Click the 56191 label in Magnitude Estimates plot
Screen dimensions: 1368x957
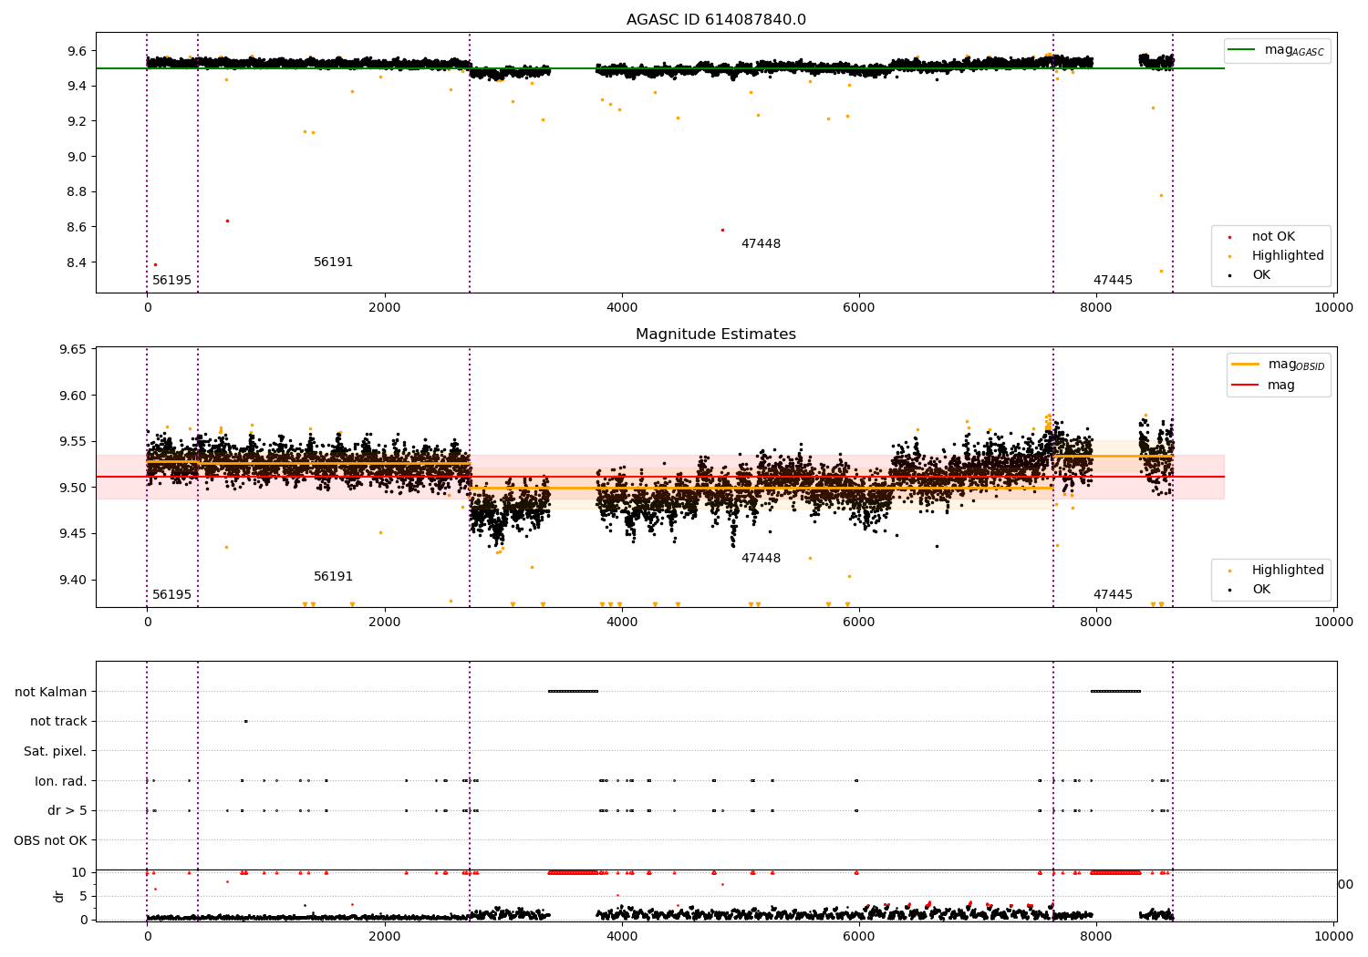[333, 577]
